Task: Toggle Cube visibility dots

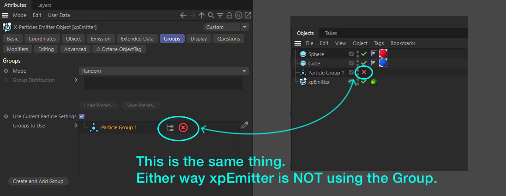Action: tap(357, 63)
